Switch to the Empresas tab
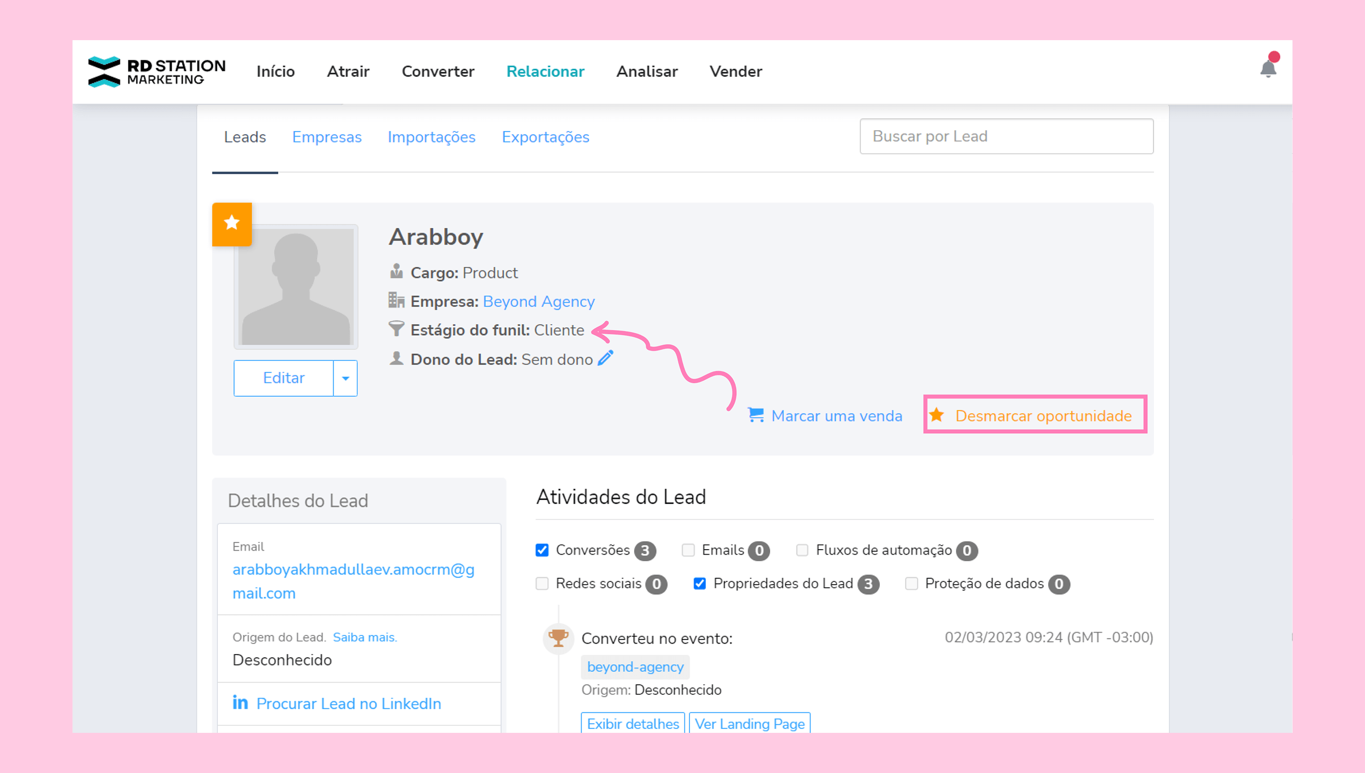 (326, 137)
